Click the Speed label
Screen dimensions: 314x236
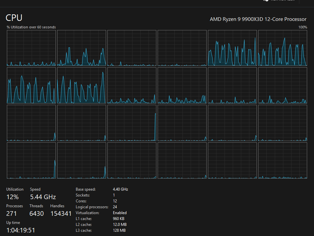[35, 189]
